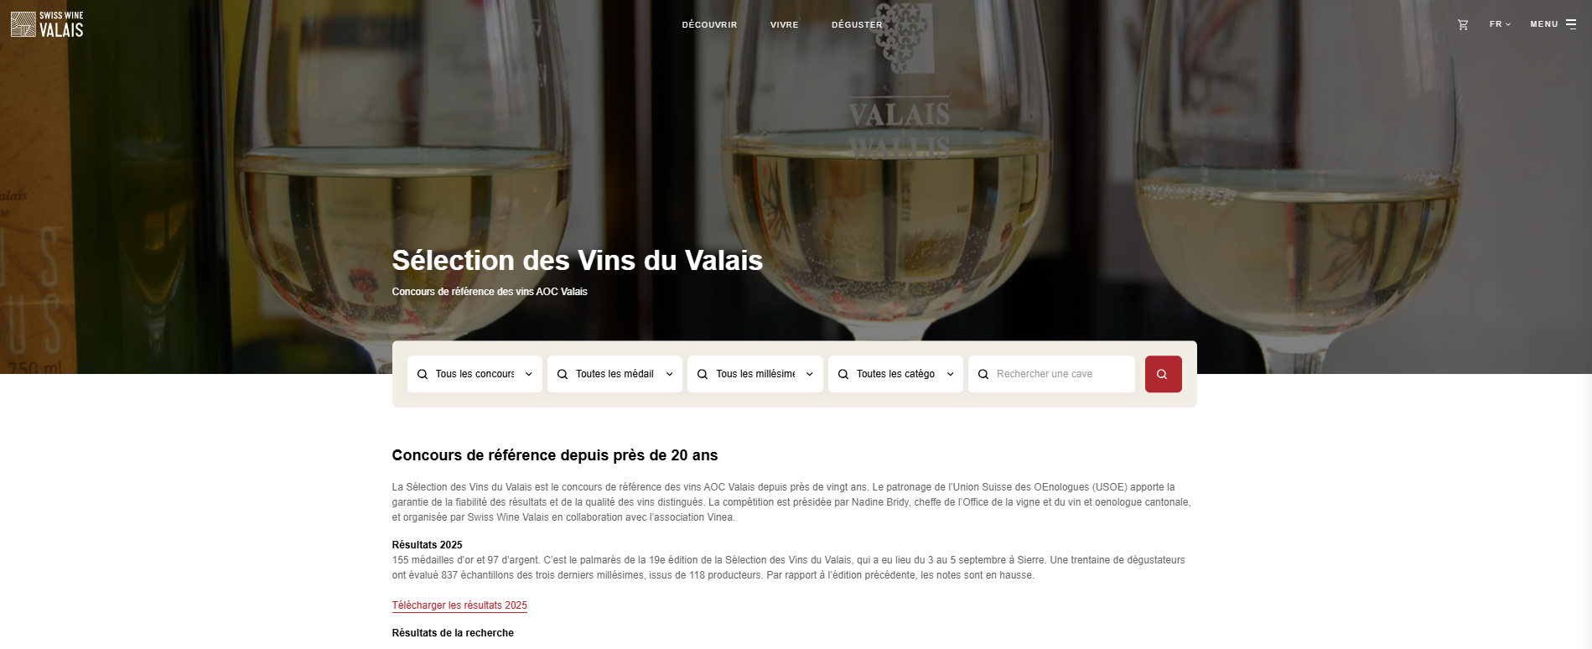Open the Swiss Wine Valais logo homepage
The width and height of the screenshot is (1592, 649).
(47, 24)
